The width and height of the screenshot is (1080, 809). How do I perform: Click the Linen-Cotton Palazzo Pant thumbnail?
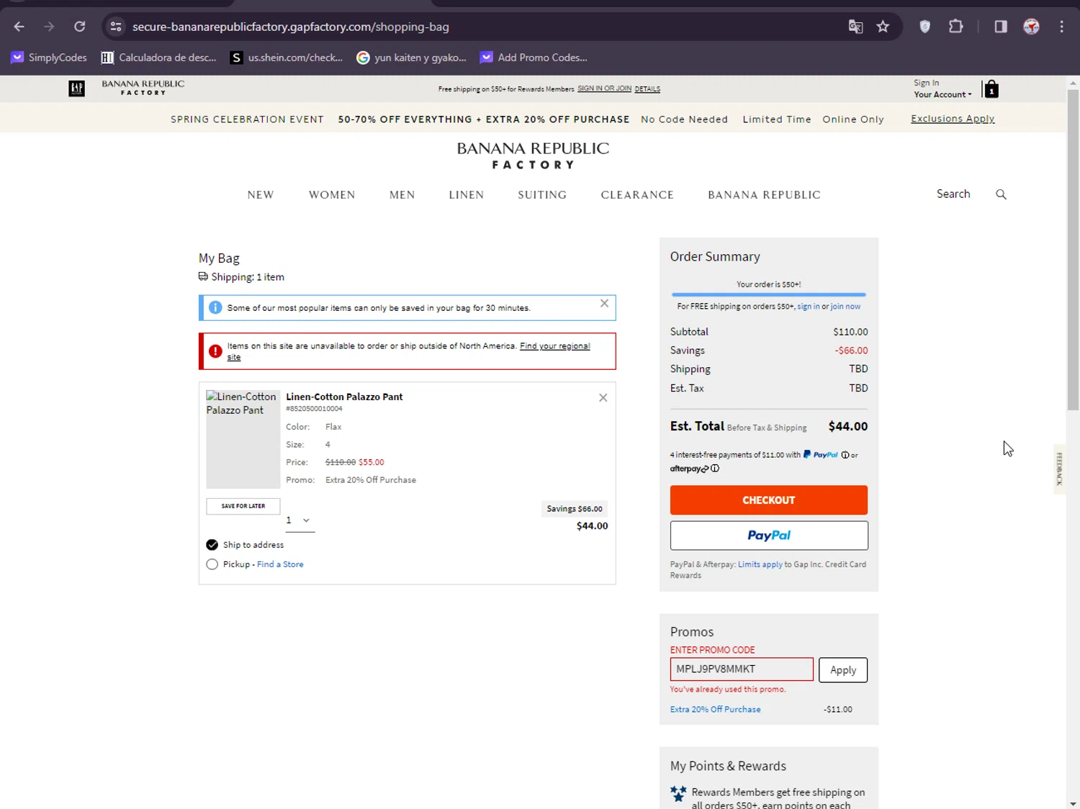coord(243,440)
